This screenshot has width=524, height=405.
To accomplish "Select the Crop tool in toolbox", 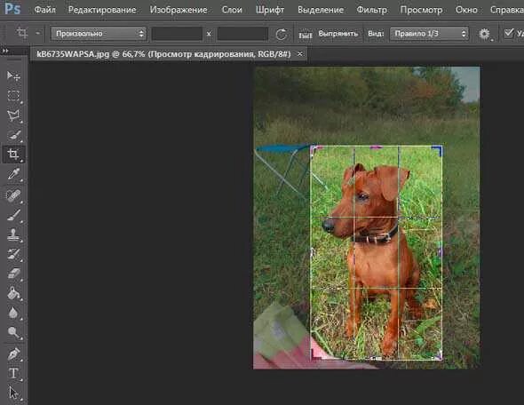I will point(13,154).
